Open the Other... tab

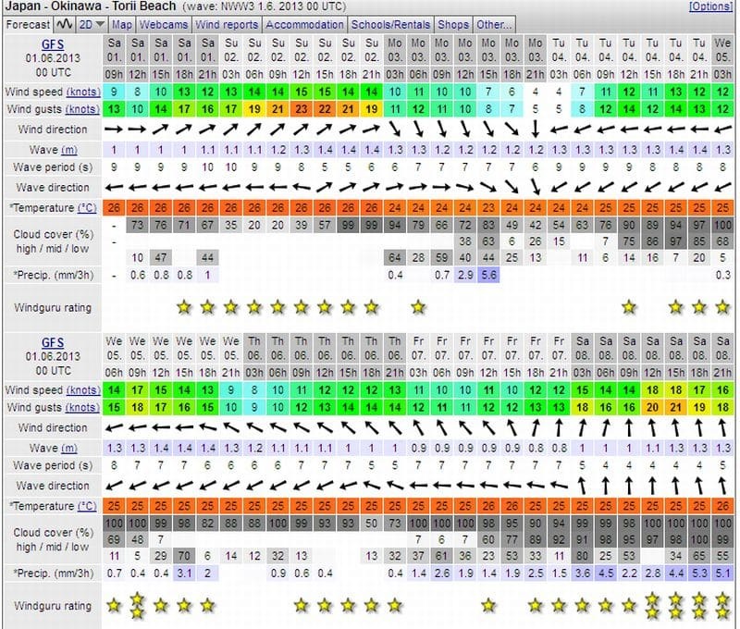(x=494, y=25)
